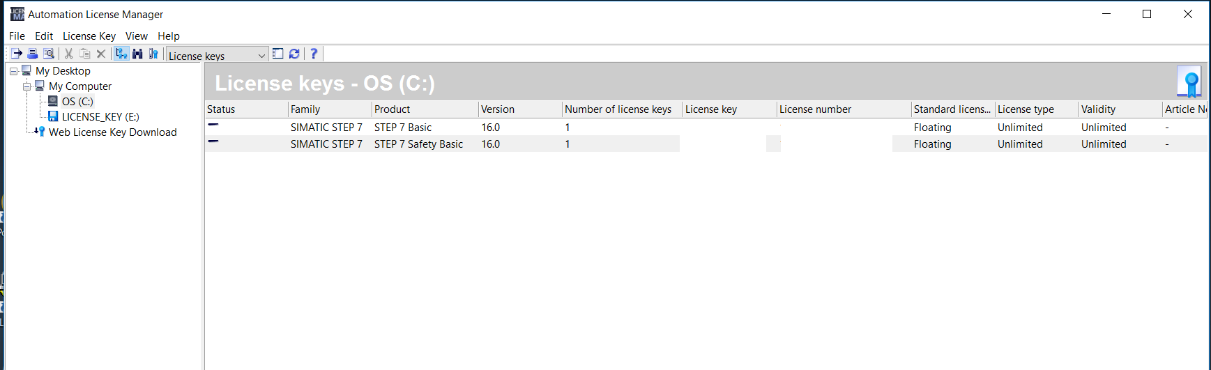This screenshot has width=1211, height=370.
Task: Select My Desktop in the tree
Action: click(63, 70)
